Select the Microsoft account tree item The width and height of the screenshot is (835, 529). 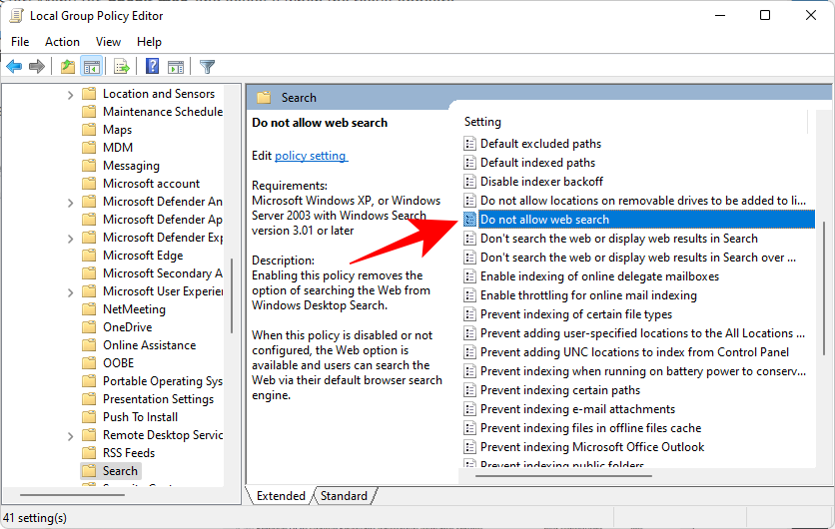click(151, 183)
